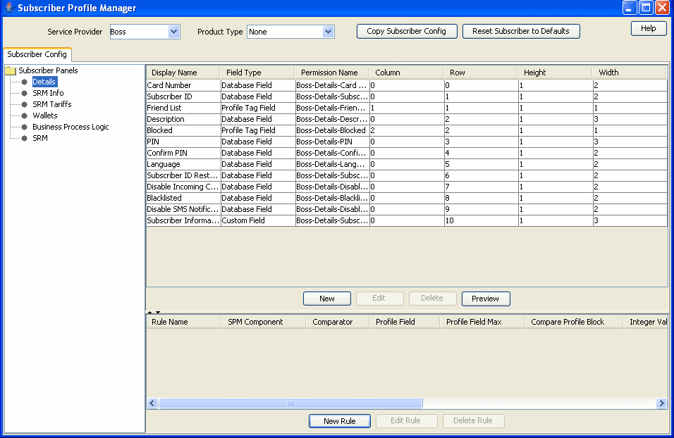Viewport: 674px width, 438px height.
Task: Close the Subscriber Profile Manager window
Action: pos(663,8)
